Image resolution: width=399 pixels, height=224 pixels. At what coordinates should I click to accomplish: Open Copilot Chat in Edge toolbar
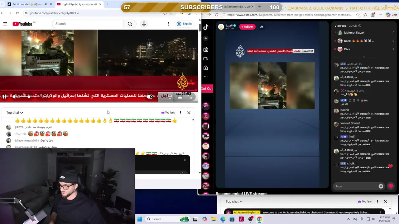(x=391, y=15)
